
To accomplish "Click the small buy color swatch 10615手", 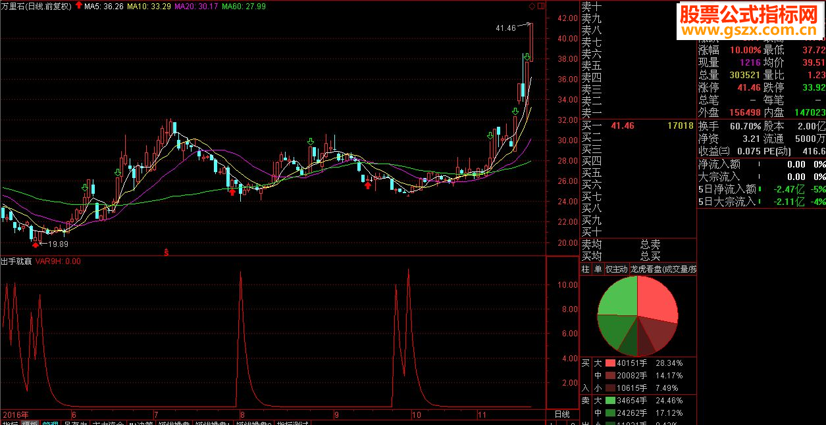I will 610,388.
